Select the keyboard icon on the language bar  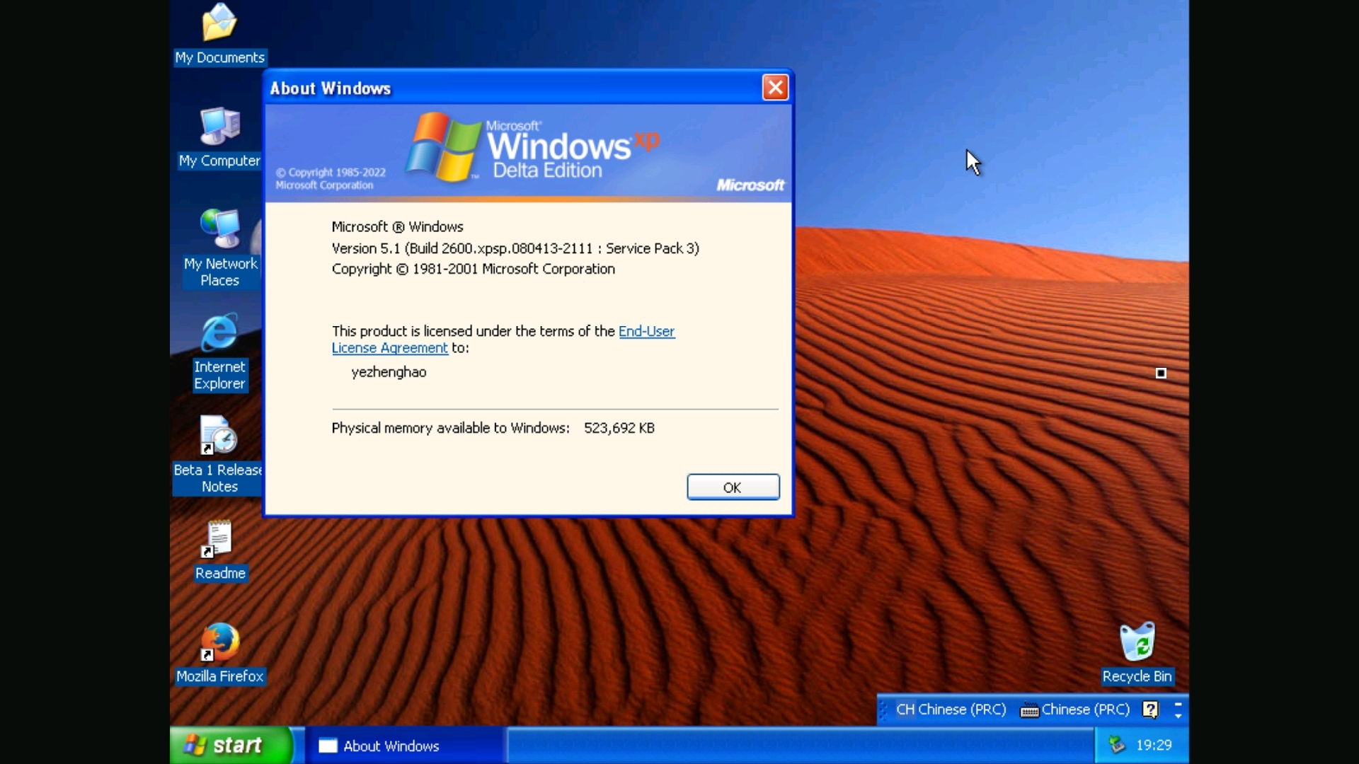tap(1030, 710)
